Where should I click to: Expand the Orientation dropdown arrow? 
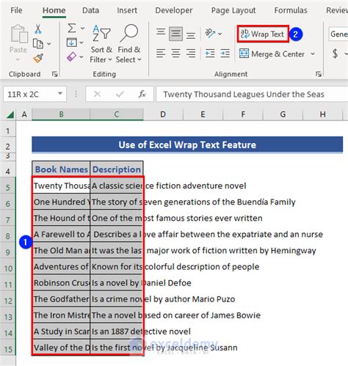point(220,34)
